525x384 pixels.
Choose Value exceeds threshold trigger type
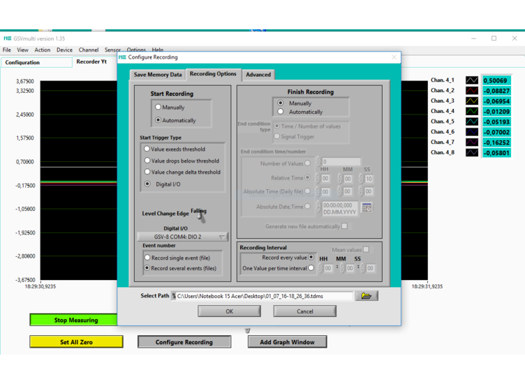(x=147, y=149)
